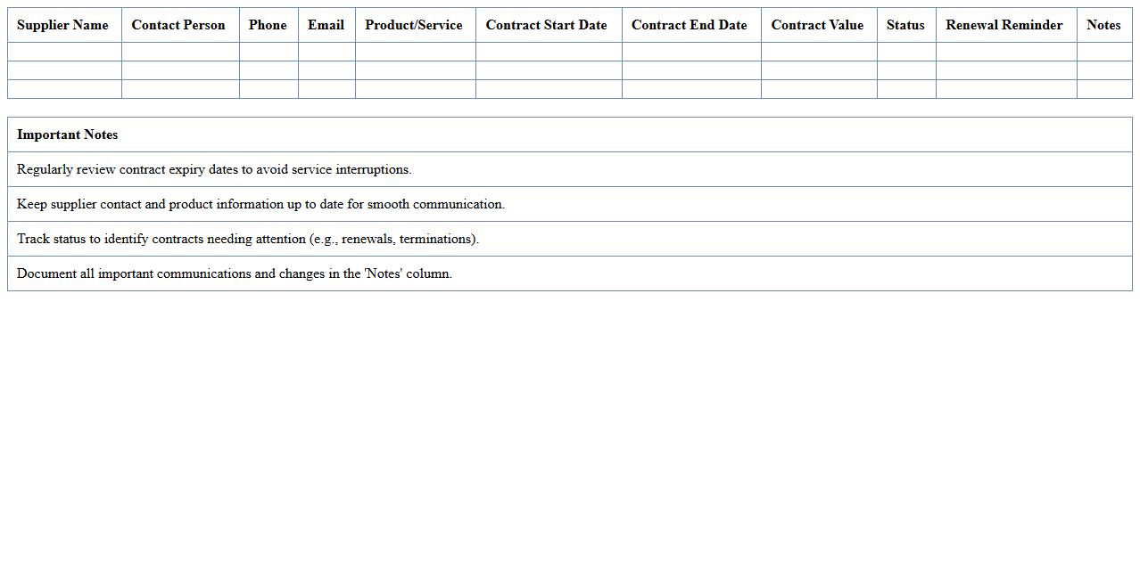Screen dimensions: 1140x579
Task: Click the Contract End Date header
Action: click(x=690, y=25)
